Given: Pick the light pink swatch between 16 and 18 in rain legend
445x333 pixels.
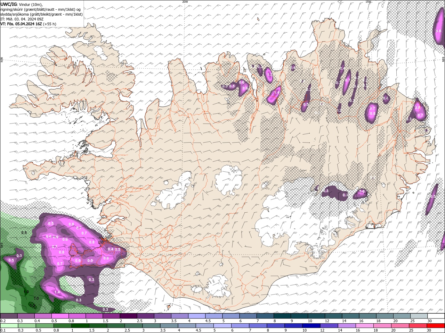Looking at the screenshot, I should pyautogui.click(x=364, y=326).
